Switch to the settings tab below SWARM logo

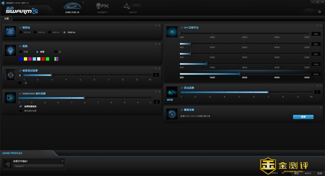[x=6, y=19]
